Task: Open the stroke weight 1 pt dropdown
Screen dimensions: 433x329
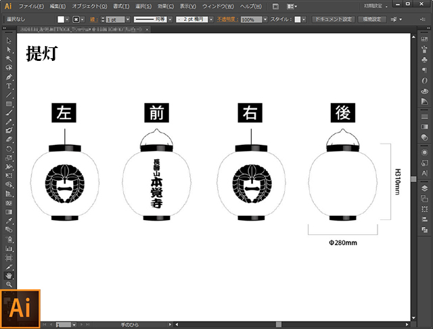Action: (x=128, y=20)
